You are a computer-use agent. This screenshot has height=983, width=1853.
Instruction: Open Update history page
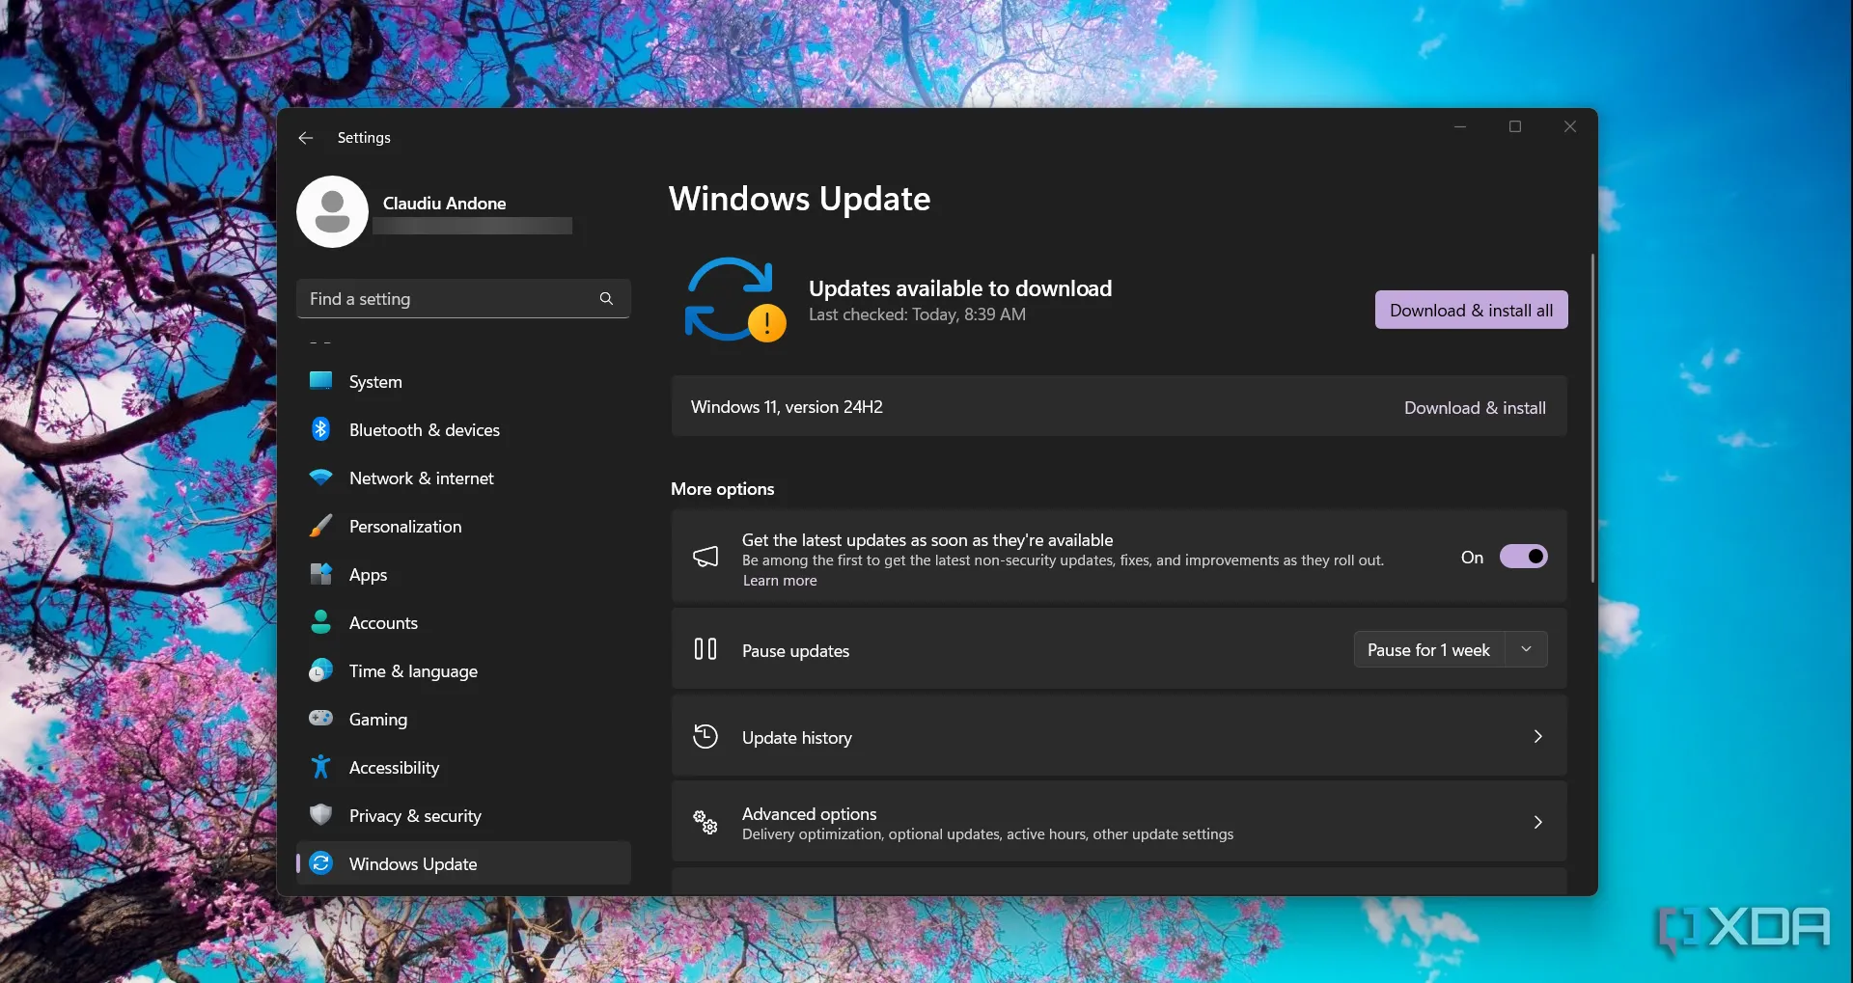pyautogui.click(x=1119, y=737)
